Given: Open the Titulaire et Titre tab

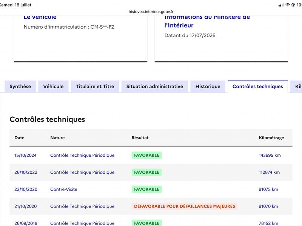Looking at the screenshot, I should (x=95, y=87).
